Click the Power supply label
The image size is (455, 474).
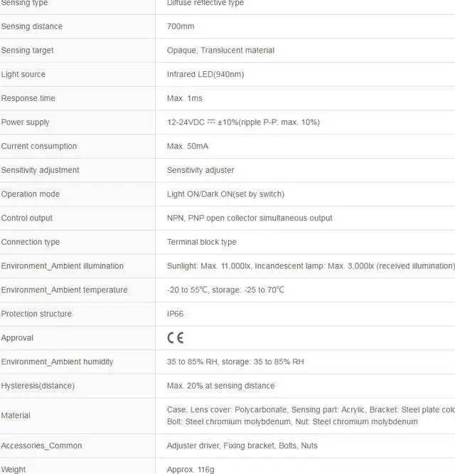(26, 122)
